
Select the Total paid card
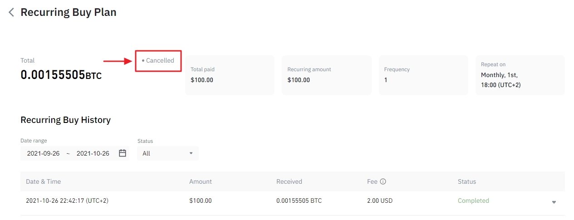point(230,75)
